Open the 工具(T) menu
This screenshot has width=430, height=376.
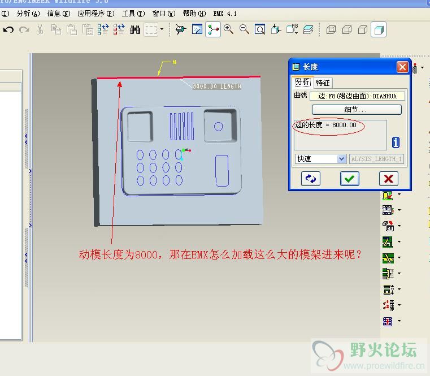pyautogui.click(x=133, y=14)
